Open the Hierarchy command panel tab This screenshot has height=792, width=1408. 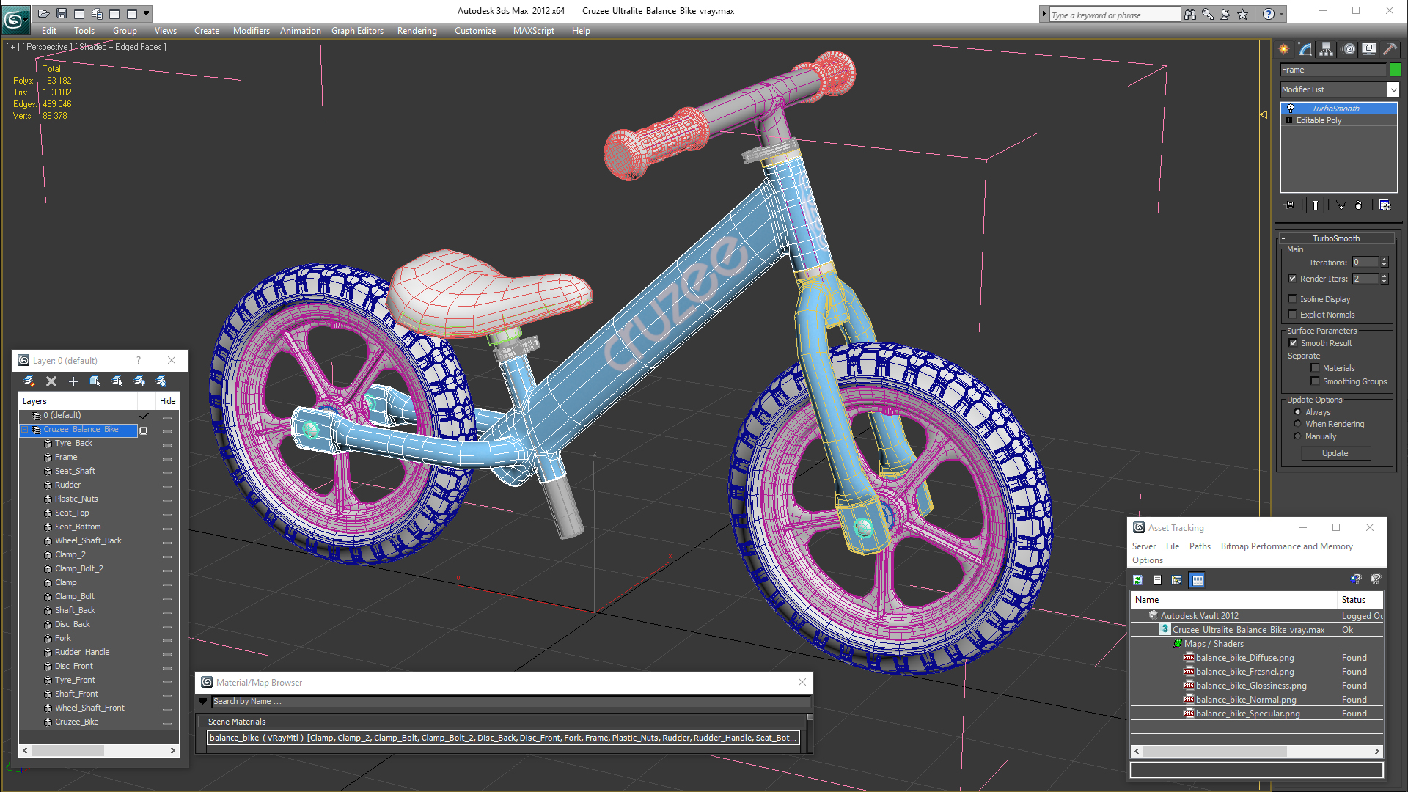tap(1326, 49)
